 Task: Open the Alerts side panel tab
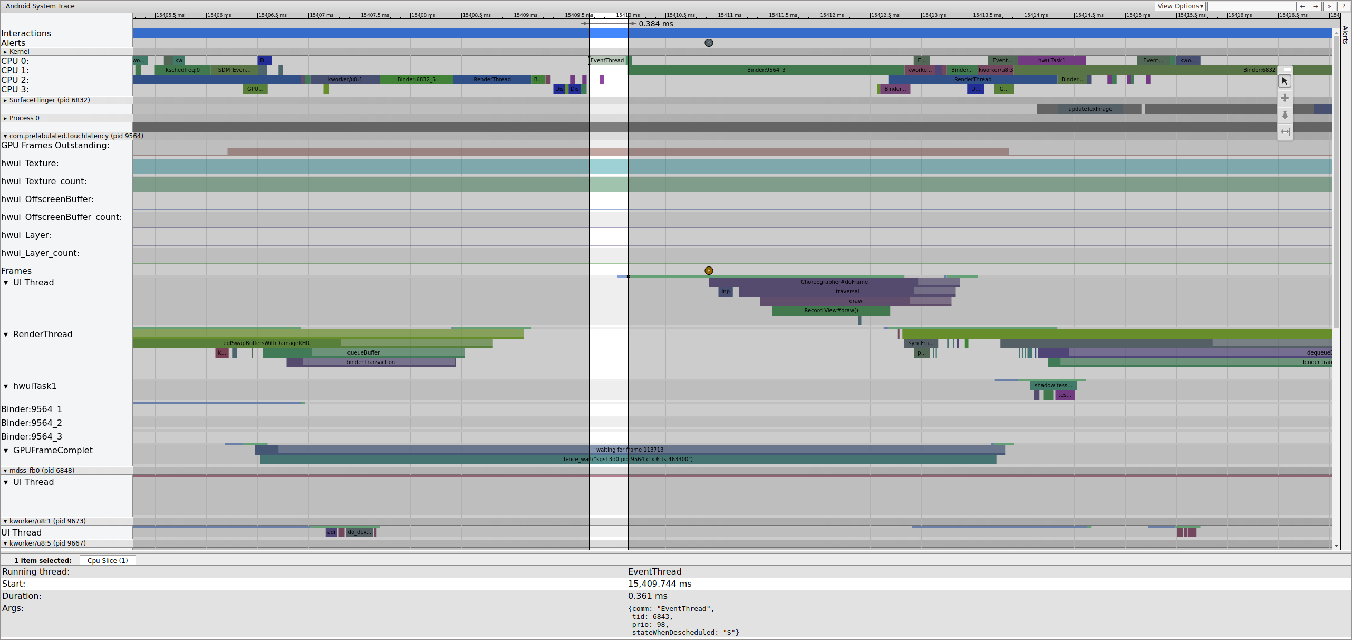point(1345,35)
